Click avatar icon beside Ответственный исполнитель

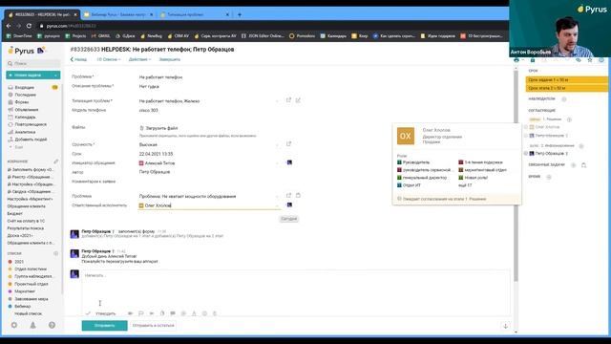pos(289,204)
